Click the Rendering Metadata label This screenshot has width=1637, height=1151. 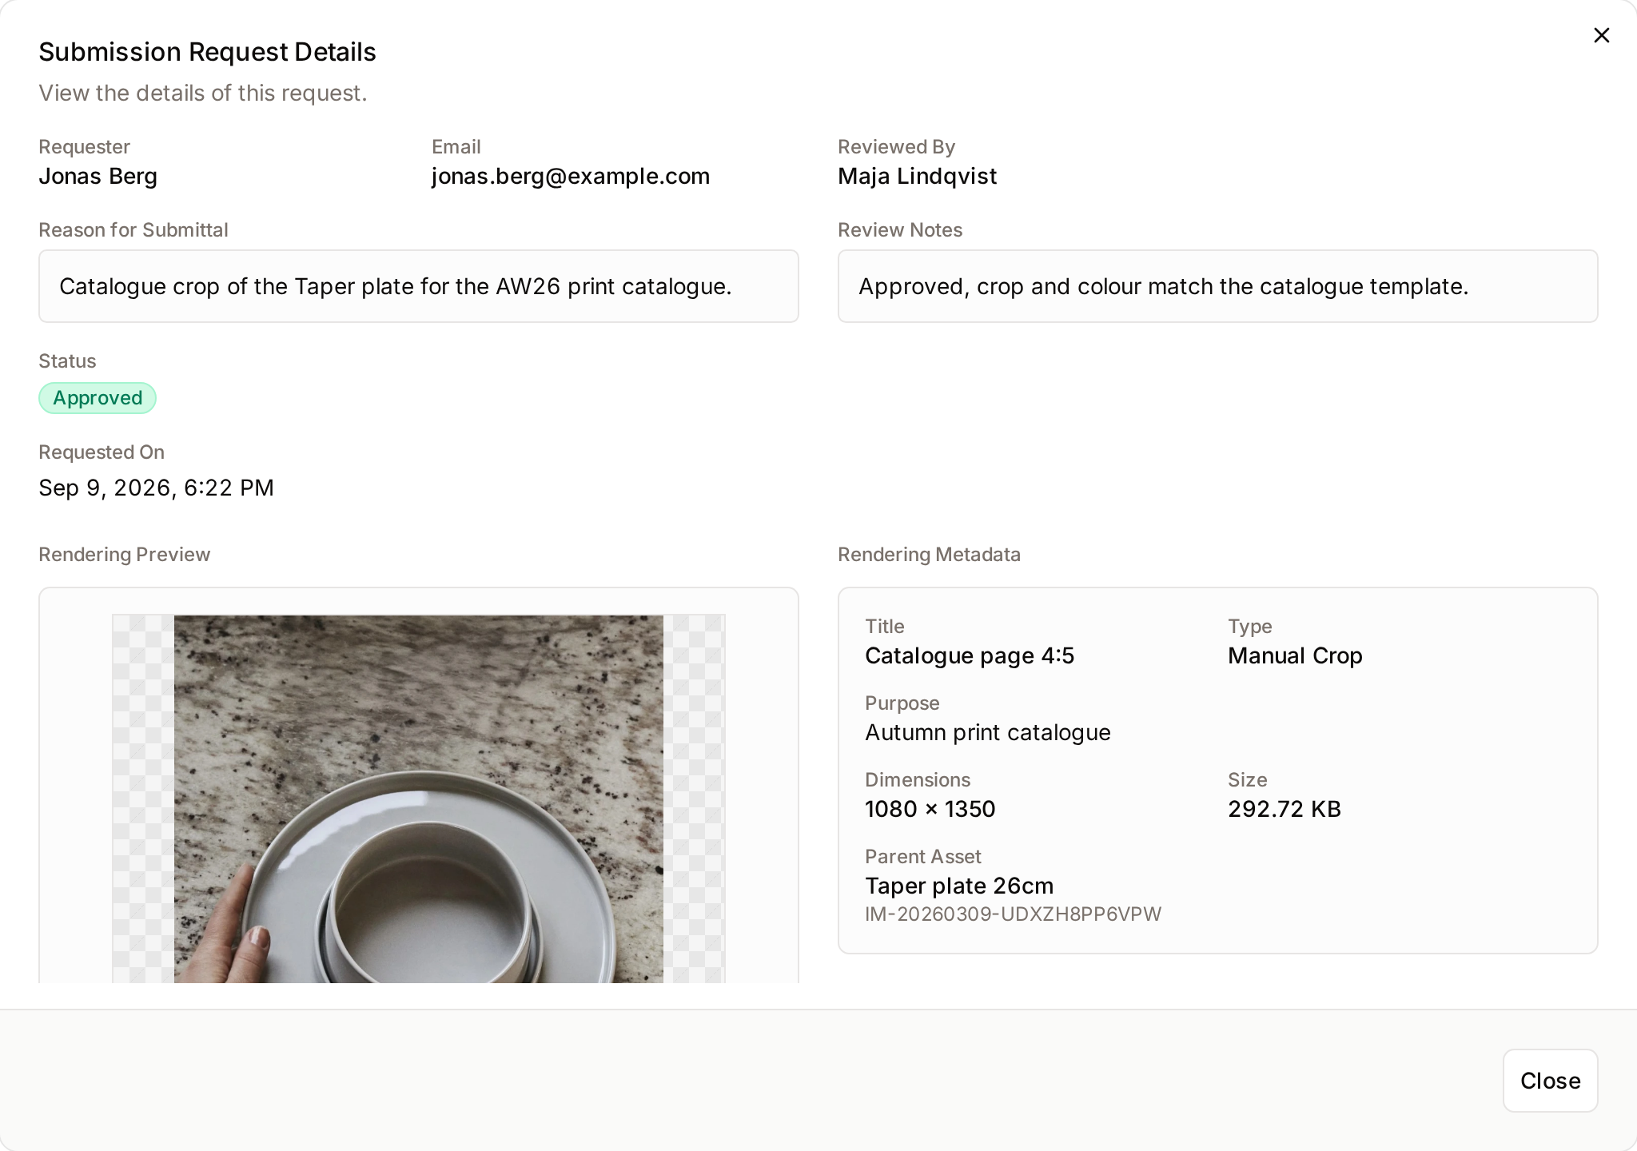click(929, 555)
